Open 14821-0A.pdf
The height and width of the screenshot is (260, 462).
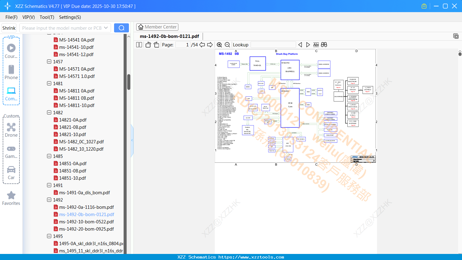click(x=73, y=120)
